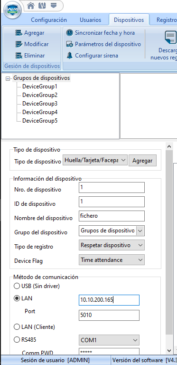The image size is (177, 365).
Task: Select the Dispositivos tab
Action: pyautogui.click(x=129, y=20)
